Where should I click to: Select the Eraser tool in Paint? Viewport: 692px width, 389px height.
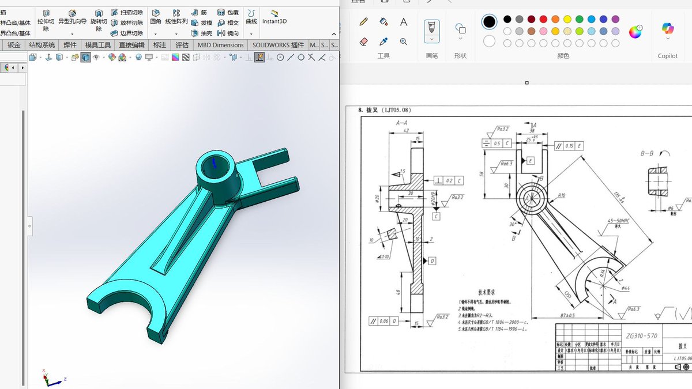[x=363, y=41]
